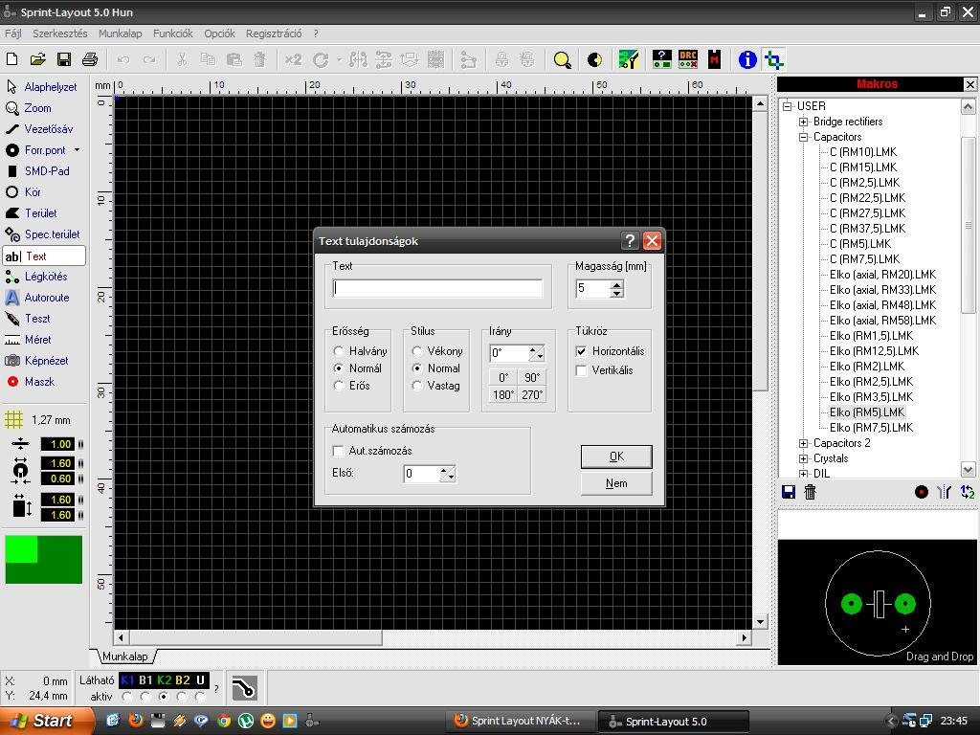
Task: Click the red M macro icon
Action: click(x=714, y=59)
